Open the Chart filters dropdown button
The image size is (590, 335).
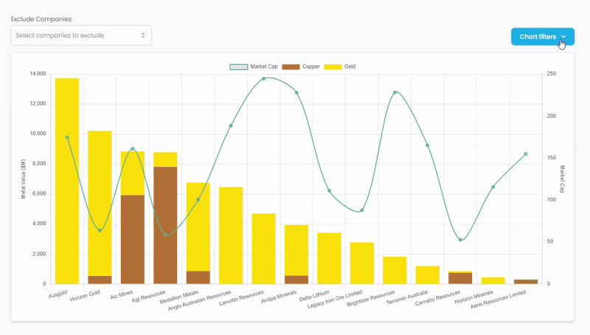[538, 36]
